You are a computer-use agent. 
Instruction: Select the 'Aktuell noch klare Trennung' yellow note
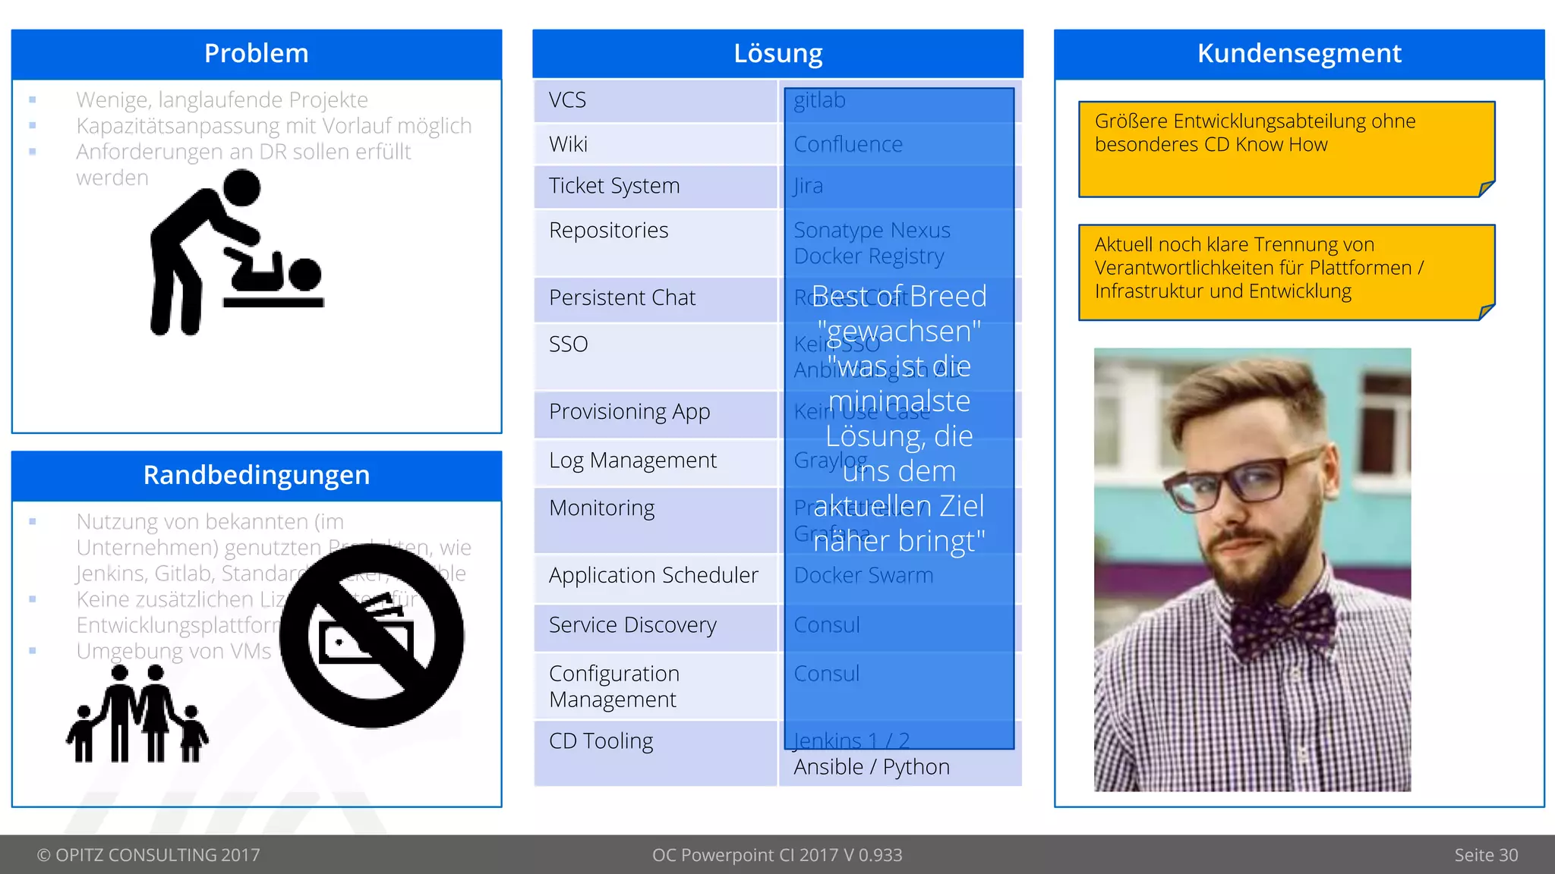[1287, 272]
